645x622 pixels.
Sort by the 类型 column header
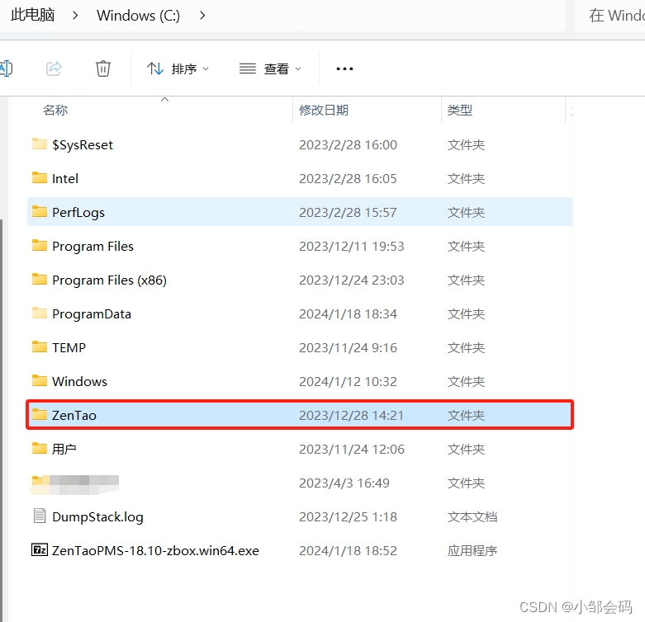(460, 110)
